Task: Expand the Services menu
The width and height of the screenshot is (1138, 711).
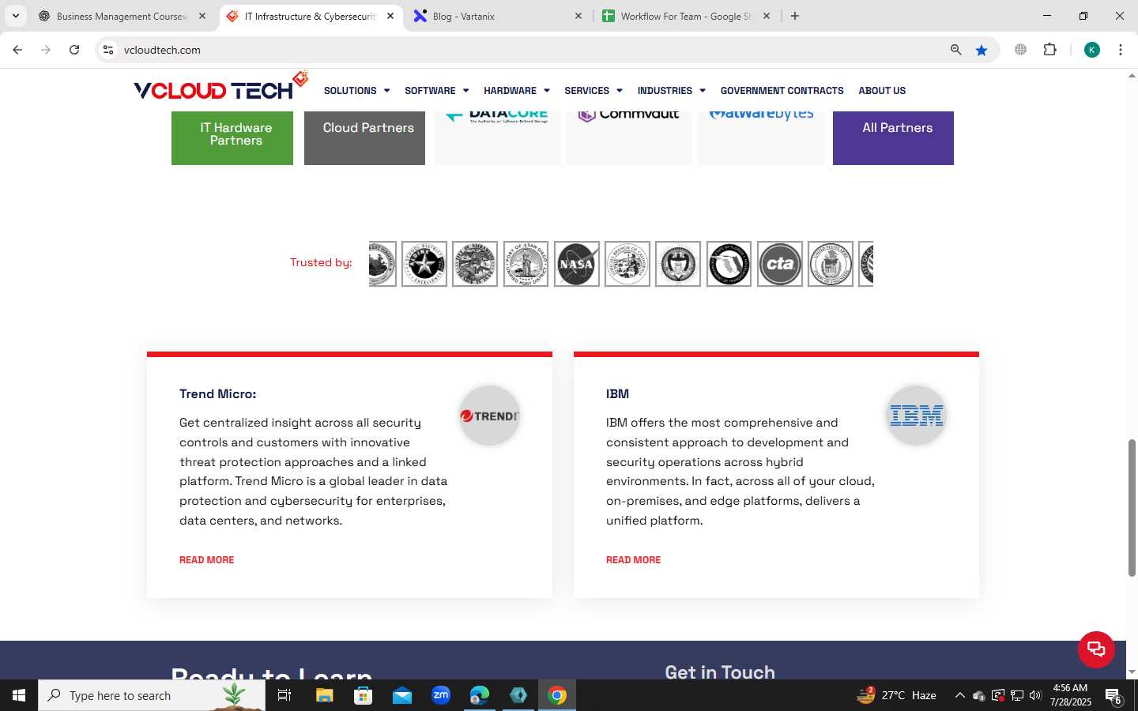Action: click(x=593, y=91)
